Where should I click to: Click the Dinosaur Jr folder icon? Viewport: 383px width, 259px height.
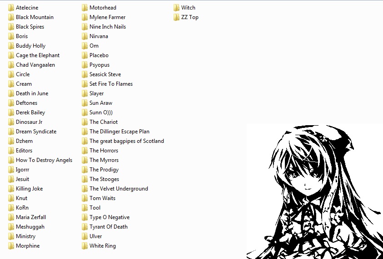[11, 122]
